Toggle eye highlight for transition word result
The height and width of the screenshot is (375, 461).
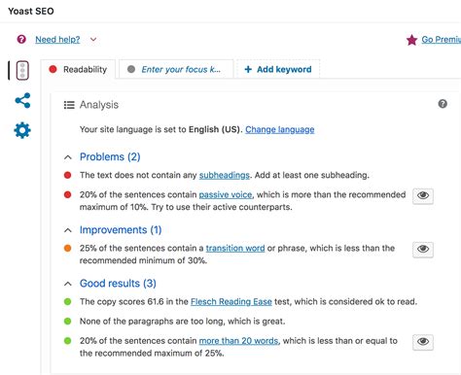423,249
